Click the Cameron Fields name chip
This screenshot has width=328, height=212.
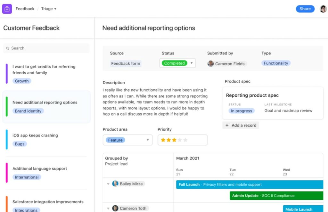tap(227, 63)
